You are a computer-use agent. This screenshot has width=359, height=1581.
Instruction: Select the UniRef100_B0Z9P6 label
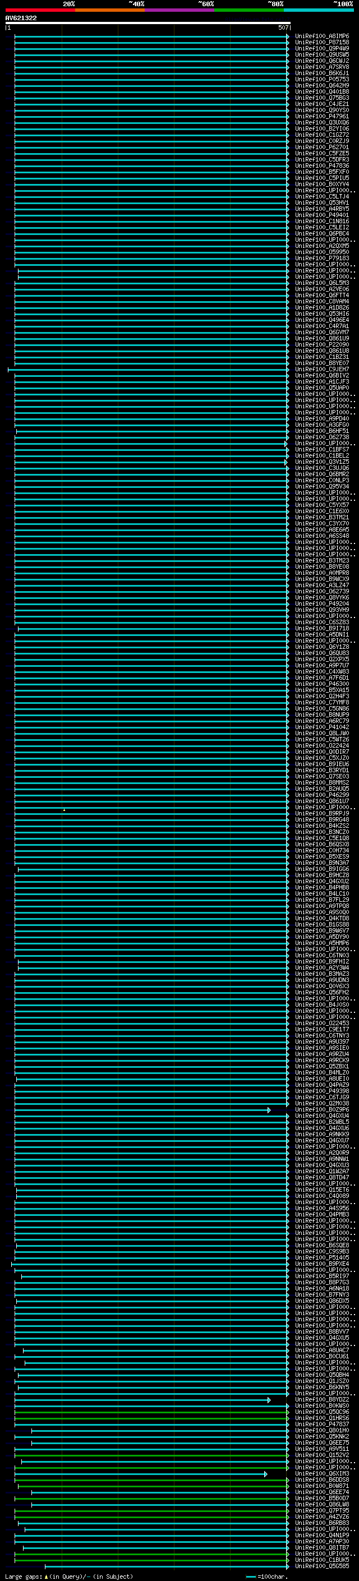point(322,1110)
